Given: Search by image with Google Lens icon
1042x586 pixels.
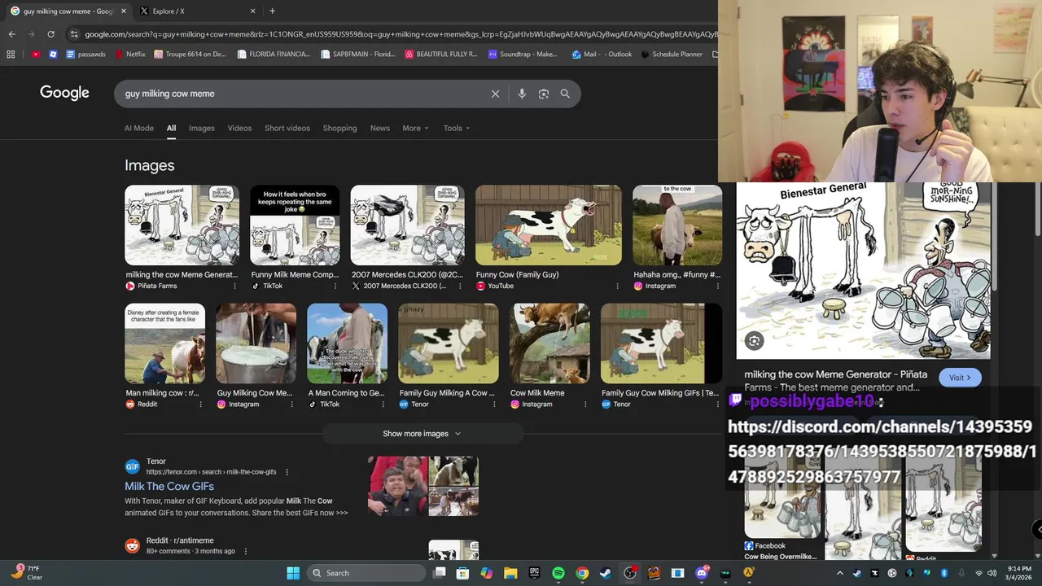Looking at the screenshot, I should (x=544, y=94).
